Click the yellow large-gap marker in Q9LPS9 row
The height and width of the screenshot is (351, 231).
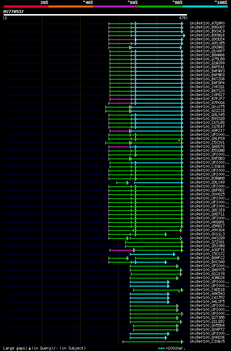(x=179, y=140)
